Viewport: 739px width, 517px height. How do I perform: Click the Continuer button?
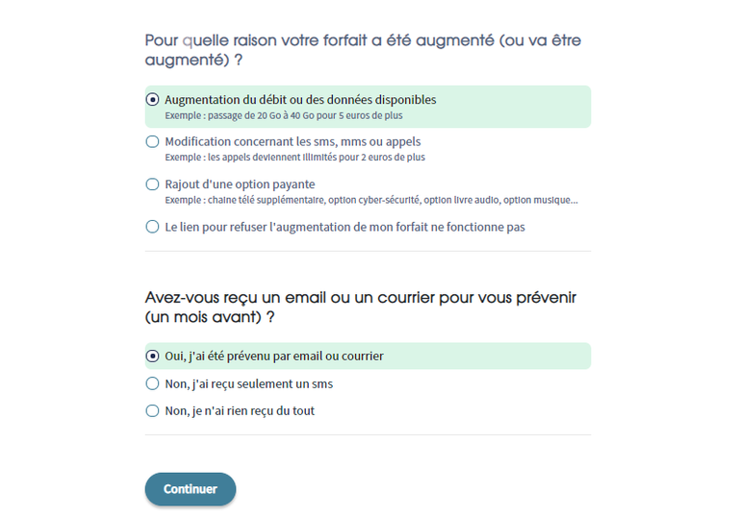point(191,489)
